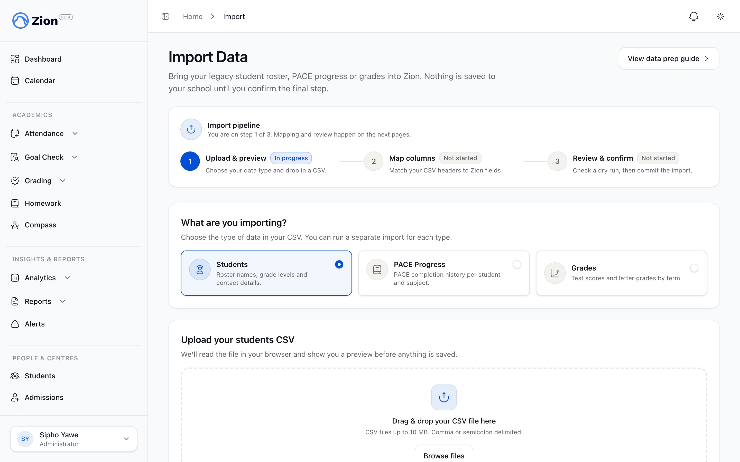Click the View data prep guide button

coord(669,58)
